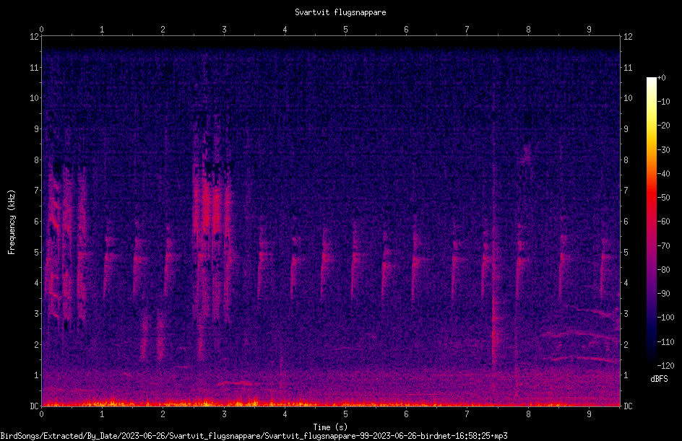Image resolution: width=682 pixels, height=441 pixels.
Task: Click the "-100" color scale label
Action: click(665, 318)
